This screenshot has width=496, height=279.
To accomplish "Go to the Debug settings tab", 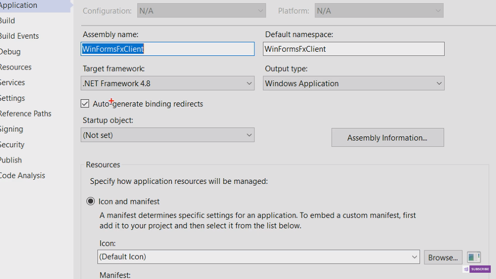I will point(10,52).
